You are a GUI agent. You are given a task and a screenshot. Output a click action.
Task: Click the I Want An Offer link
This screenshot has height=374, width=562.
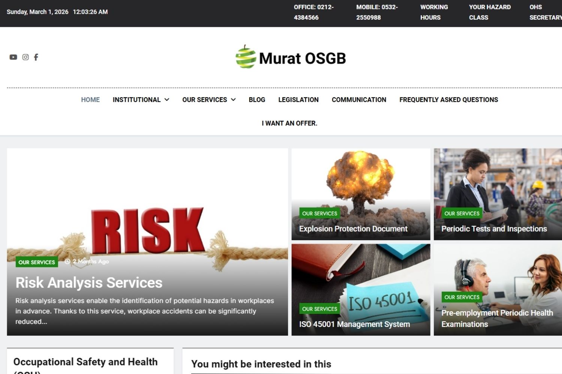point(289,123)
